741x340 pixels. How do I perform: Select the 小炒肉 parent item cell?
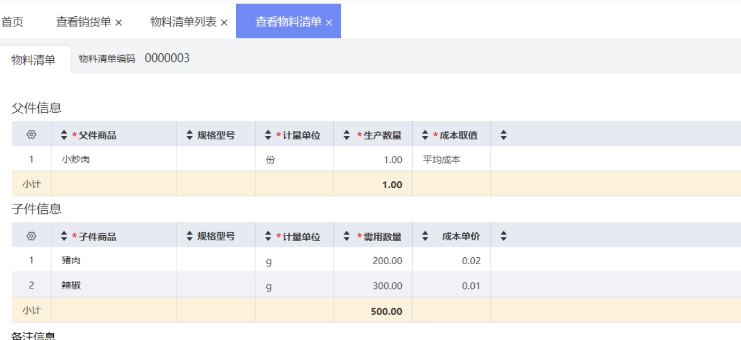click(76, 160)
